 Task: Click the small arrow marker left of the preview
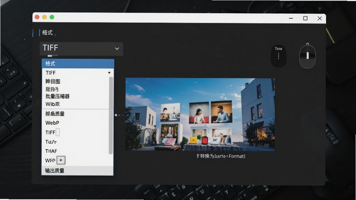click(x=116, y=115)
